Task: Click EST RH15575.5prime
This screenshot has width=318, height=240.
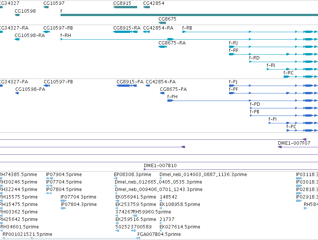Action: (19, 197)
